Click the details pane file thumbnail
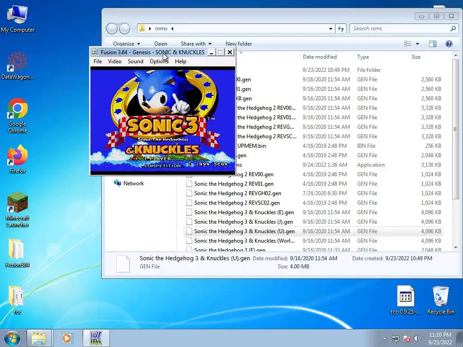This screenshot has width=463, height=347. point(123,263)
